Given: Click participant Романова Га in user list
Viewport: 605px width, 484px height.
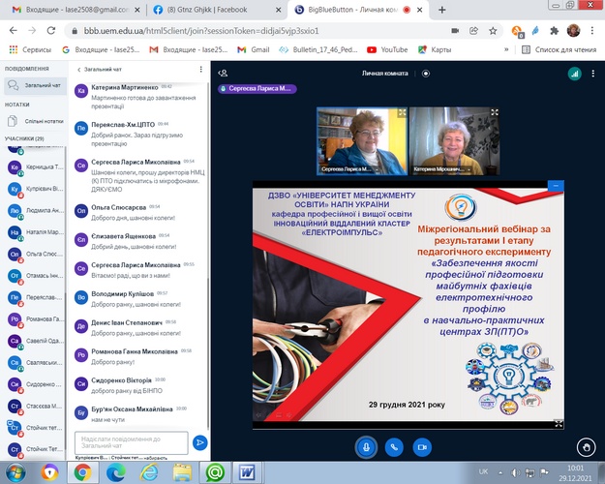Looking at the screenshot, I should (x=35, y=318).
